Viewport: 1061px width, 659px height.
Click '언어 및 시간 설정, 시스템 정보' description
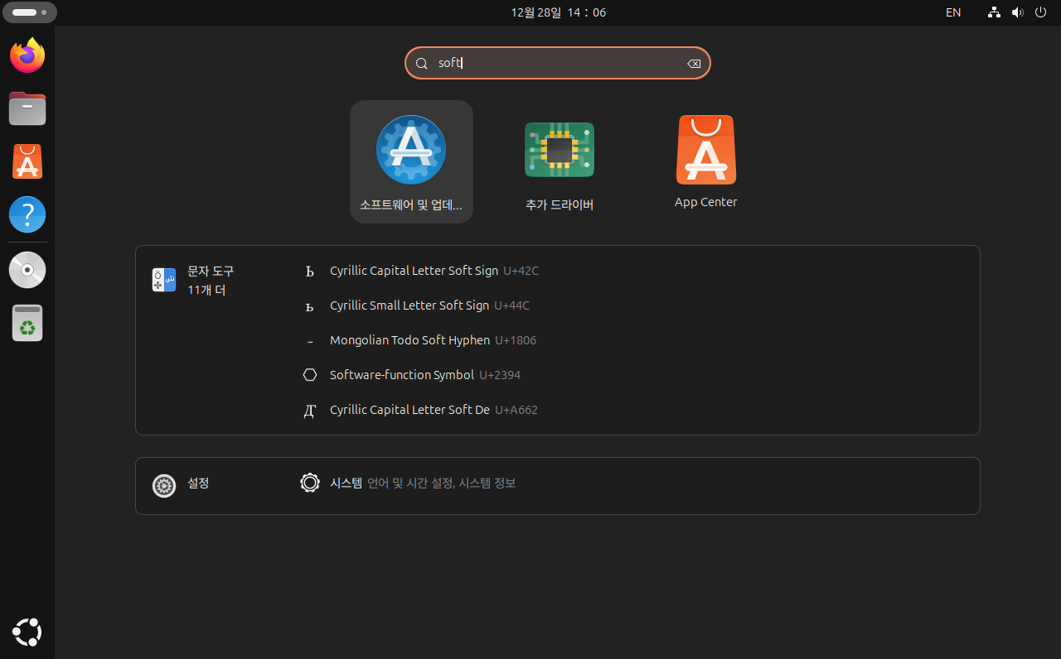(x=442, y=483)
